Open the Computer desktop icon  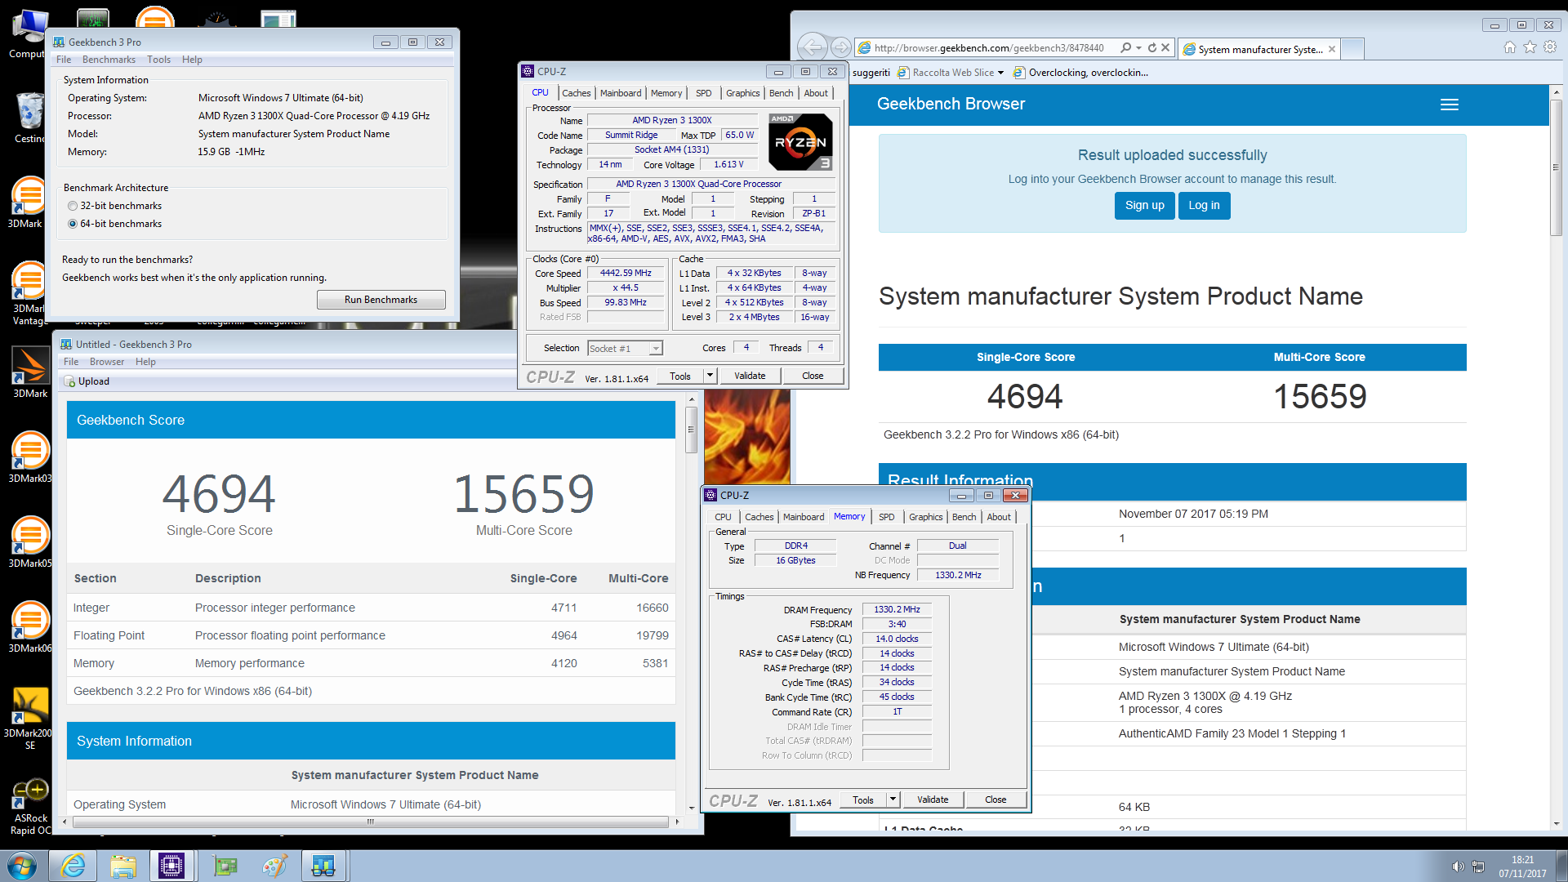coord(29,34)
